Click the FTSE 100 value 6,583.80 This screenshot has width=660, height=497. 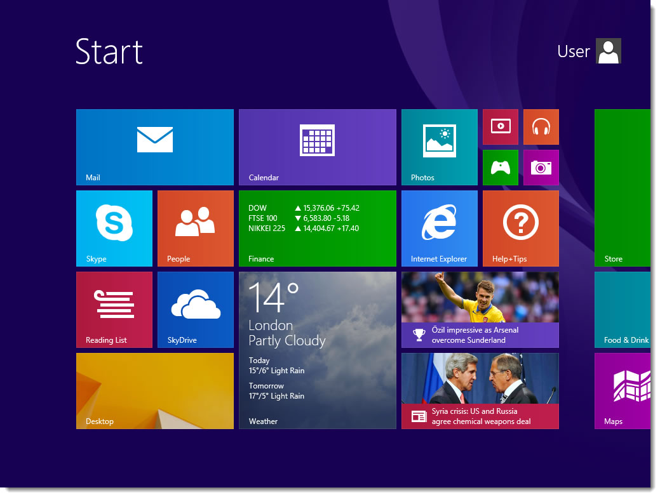pos(317,218)
